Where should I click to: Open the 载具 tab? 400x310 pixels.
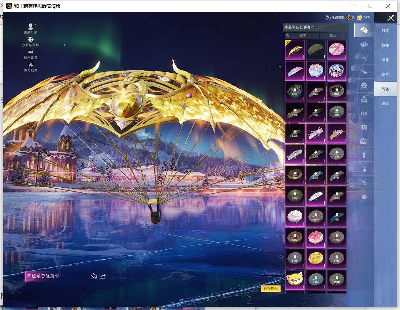tap(385, 75)
